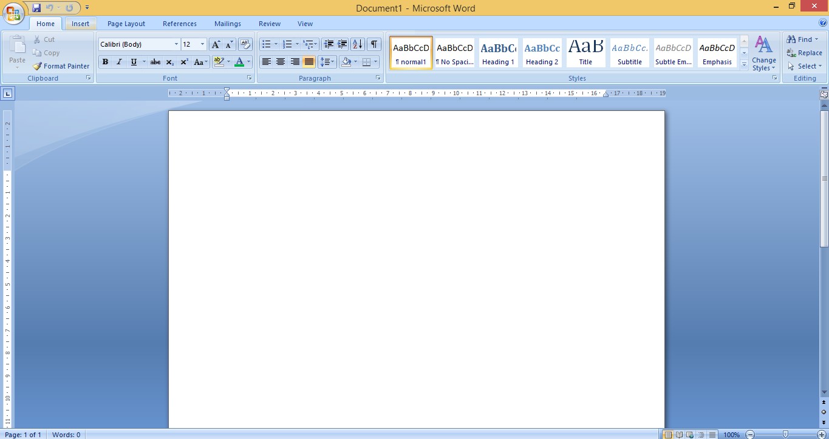Justify the paragraph text
Image resolution: width=829 pixels, height=439 pixels.
point(309,62)
